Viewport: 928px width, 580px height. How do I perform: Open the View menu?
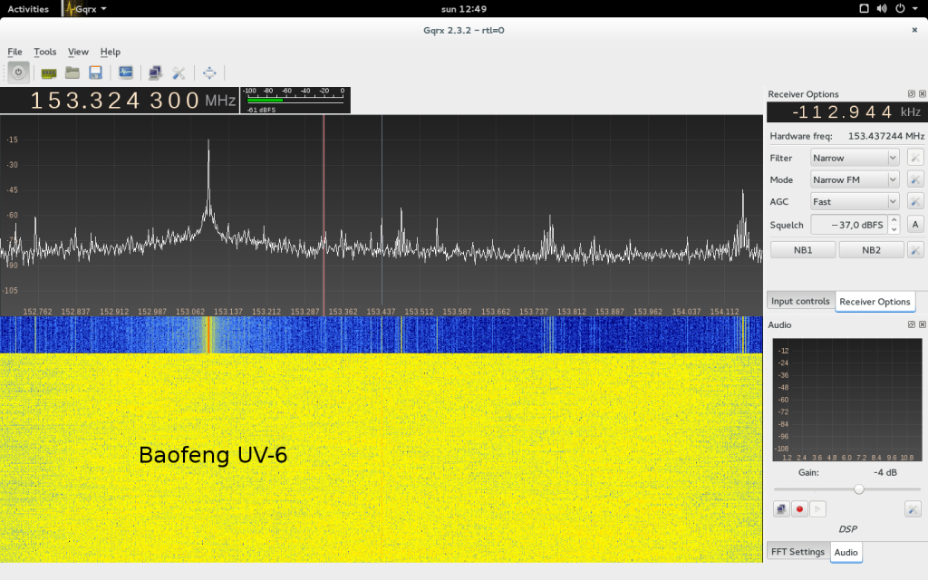click(x=78, y=52)
